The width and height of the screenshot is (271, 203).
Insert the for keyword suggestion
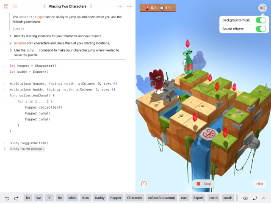[60, 198]
